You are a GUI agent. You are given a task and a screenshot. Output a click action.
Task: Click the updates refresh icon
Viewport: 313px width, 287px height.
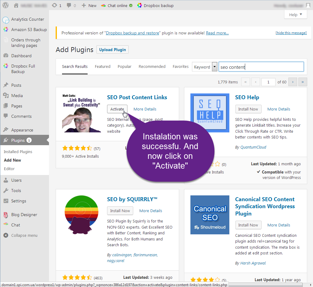tap(54, 5)
